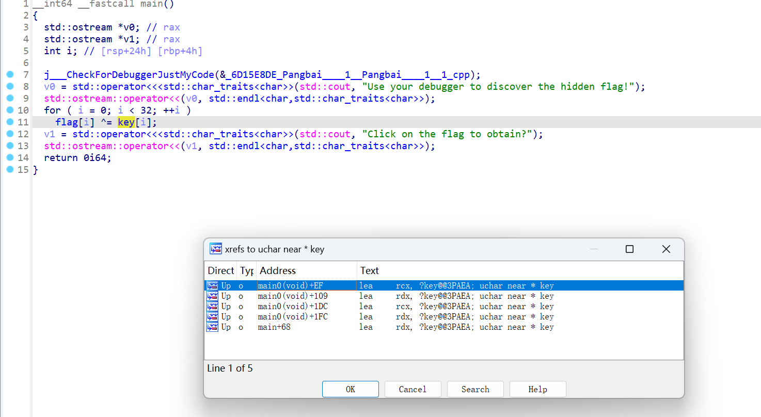The image size is (761, 417).
Task: Click the blue dot on line 12
Action: click(x=10, y=134)
